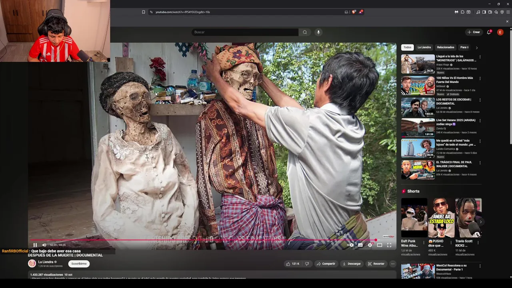
Task: Submit search with magnifier icon
Action: click(x=305, y=32)
